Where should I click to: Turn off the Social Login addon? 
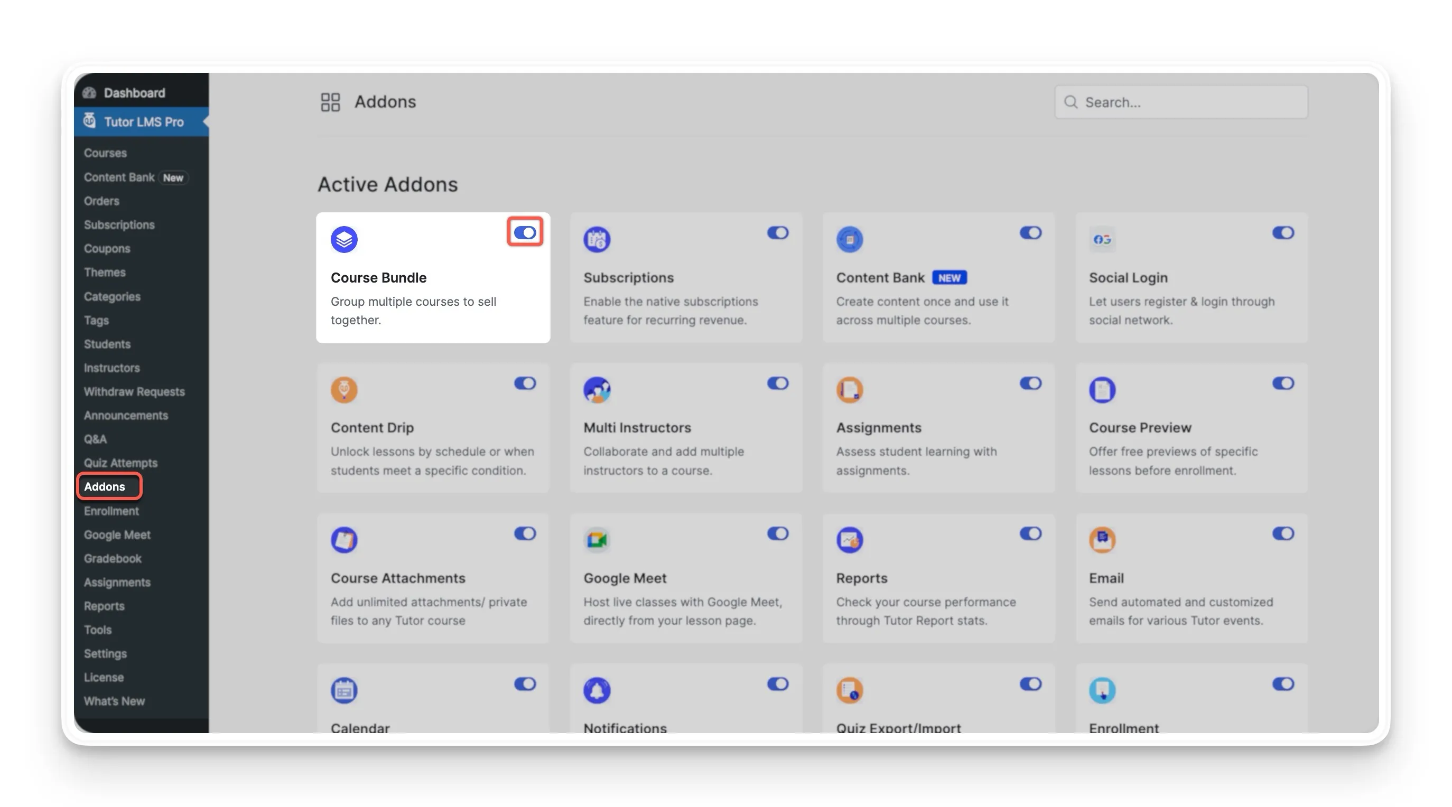tap(1282, 232)
